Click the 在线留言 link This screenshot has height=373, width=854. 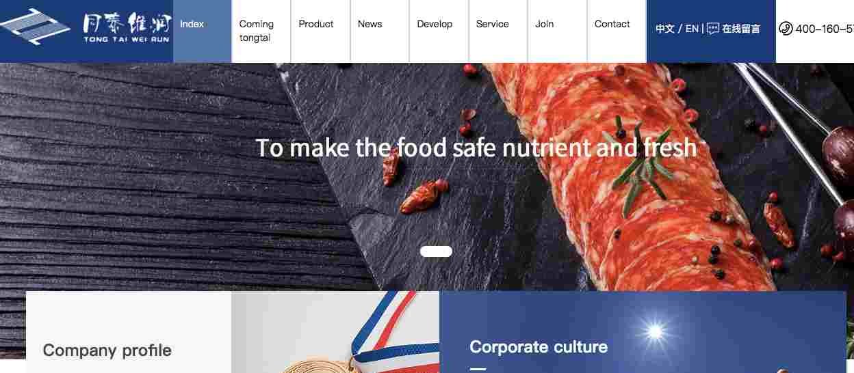[741, 29]
